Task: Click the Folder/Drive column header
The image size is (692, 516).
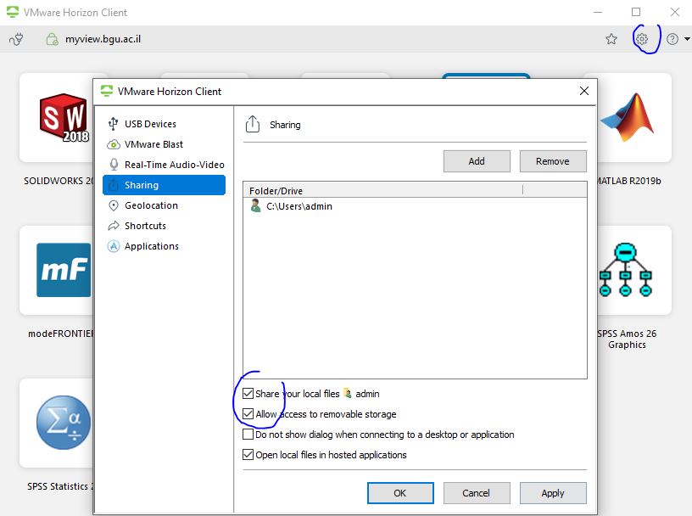Action: (x=382, y=190)
